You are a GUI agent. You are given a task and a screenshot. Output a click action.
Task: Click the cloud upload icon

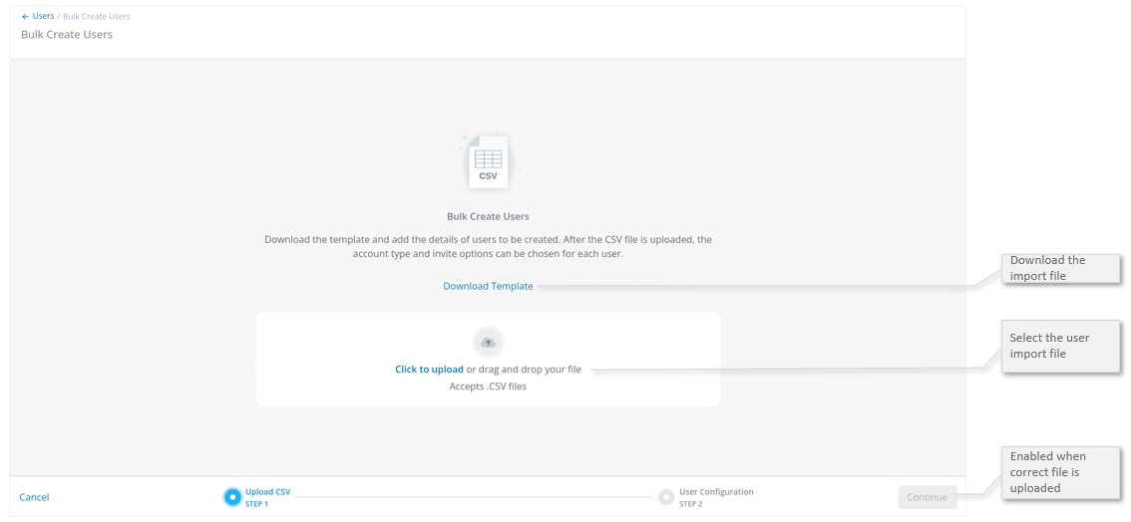[x=488, y=343]
